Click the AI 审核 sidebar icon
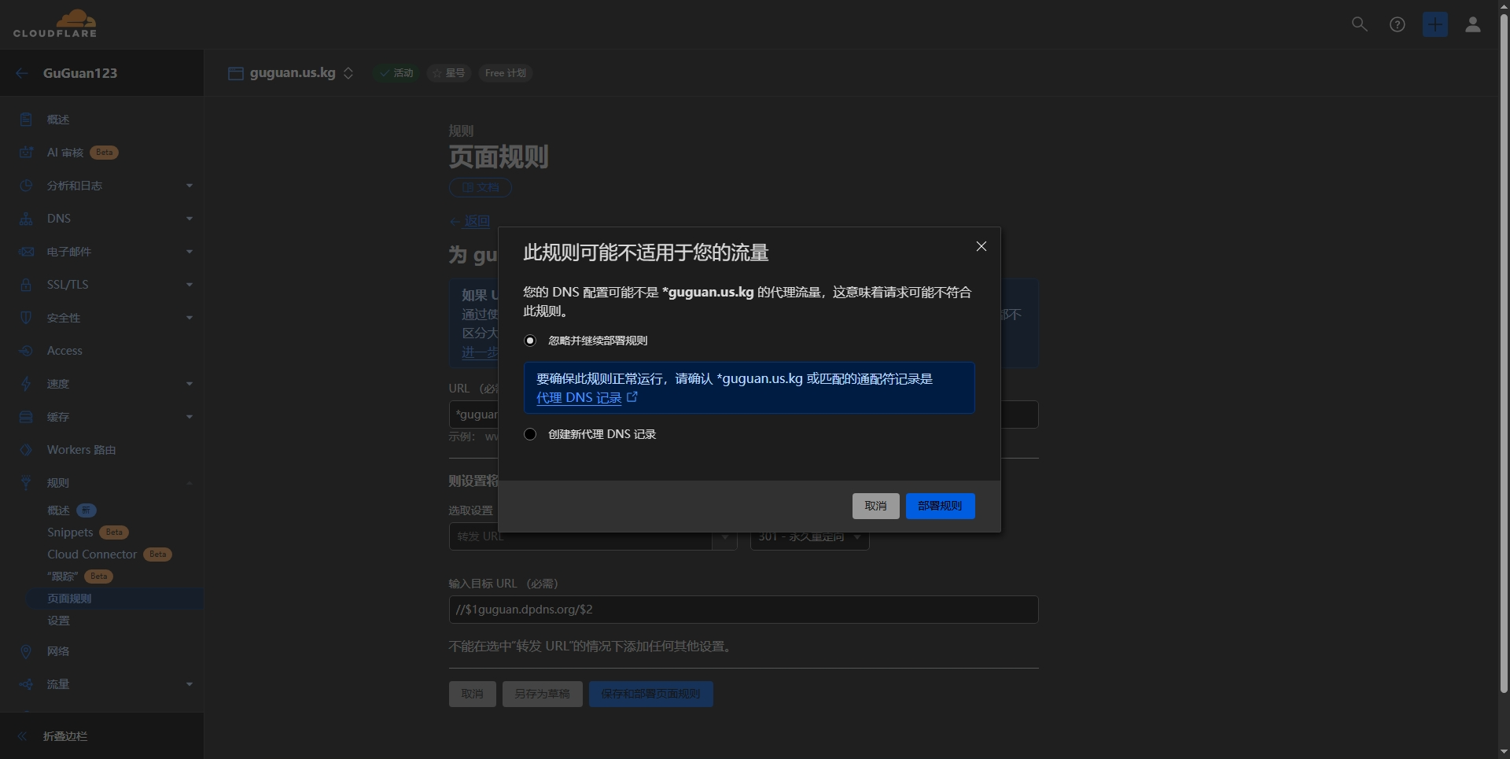This screenshot has width=1510, height=759. pos(26,153)
